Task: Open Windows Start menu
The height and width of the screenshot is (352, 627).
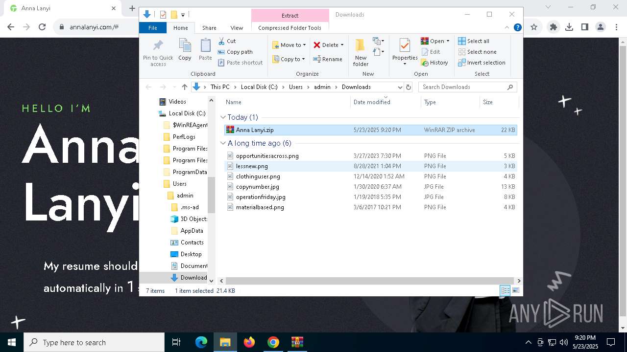Action: click(12, 342)
